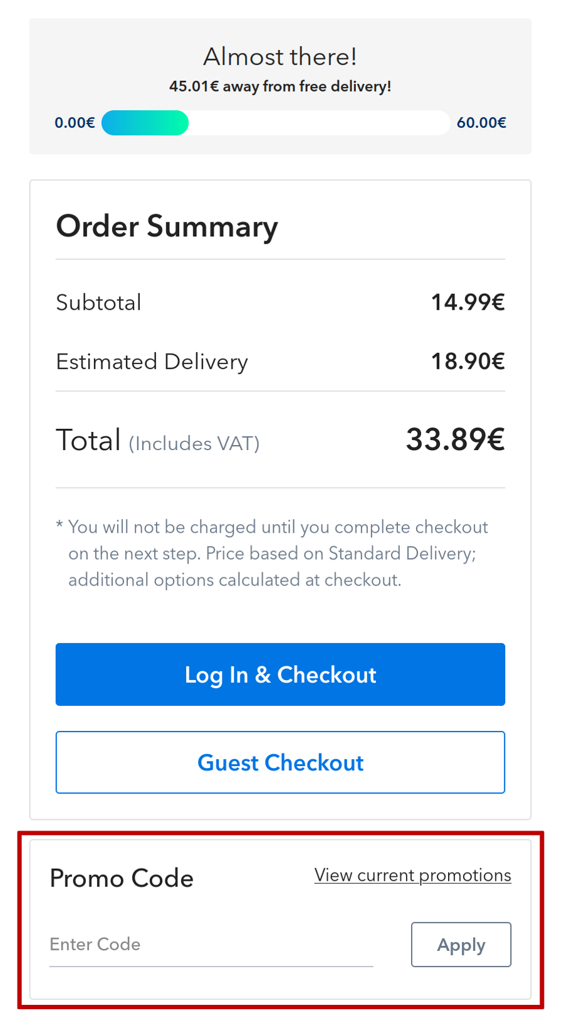Click the Order Summary heading
The height and width of the screenshot is (1018, 564).
pyautogui.click(x=167, y=226)
